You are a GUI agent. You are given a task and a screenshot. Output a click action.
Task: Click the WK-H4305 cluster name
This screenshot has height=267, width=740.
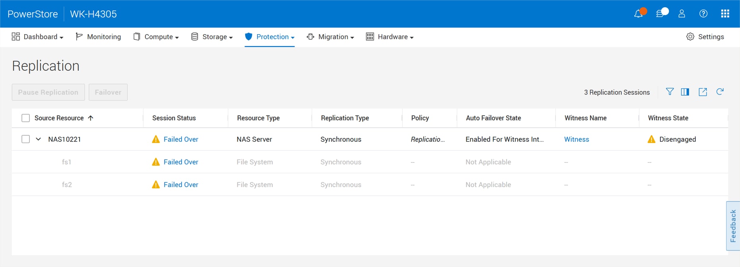93,14
